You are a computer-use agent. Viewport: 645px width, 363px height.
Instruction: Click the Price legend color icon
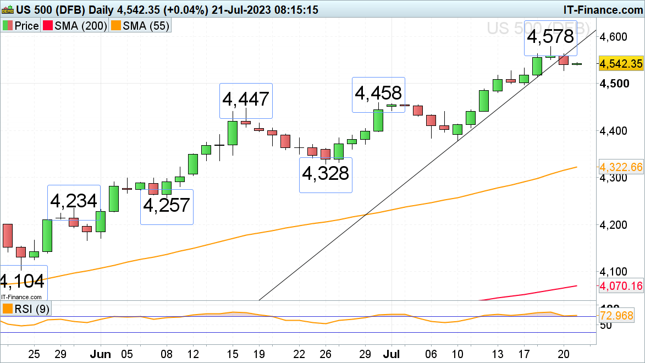9,26
